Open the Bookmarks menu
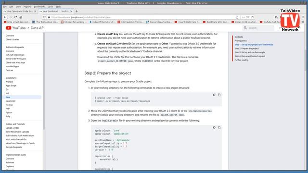The width and height of the screenshot is (308, 173). coord(39,7)
